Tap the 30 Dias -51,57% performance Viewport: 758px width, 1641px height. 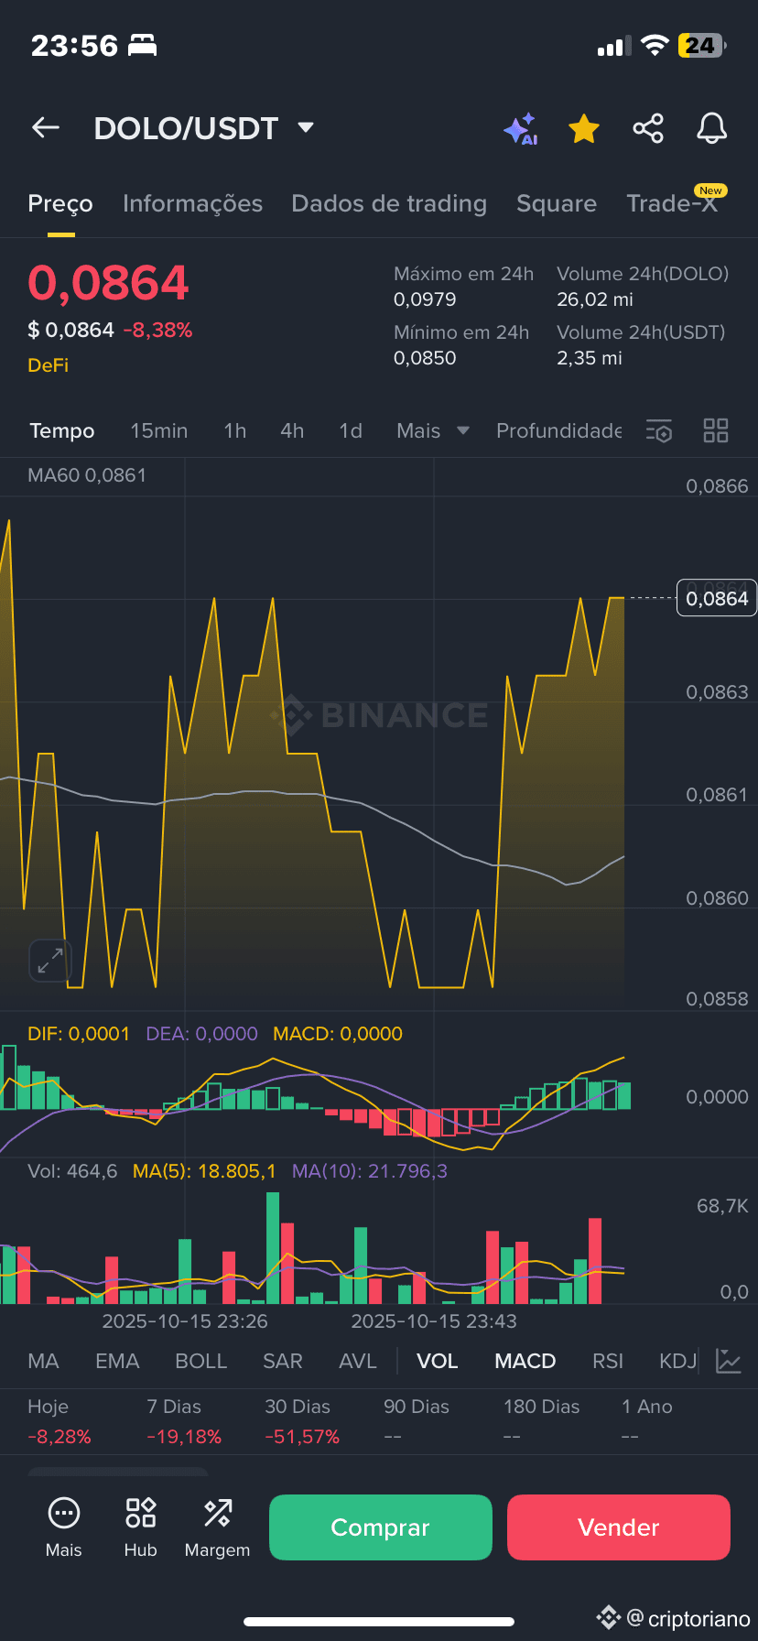[x=302, y=1421]
